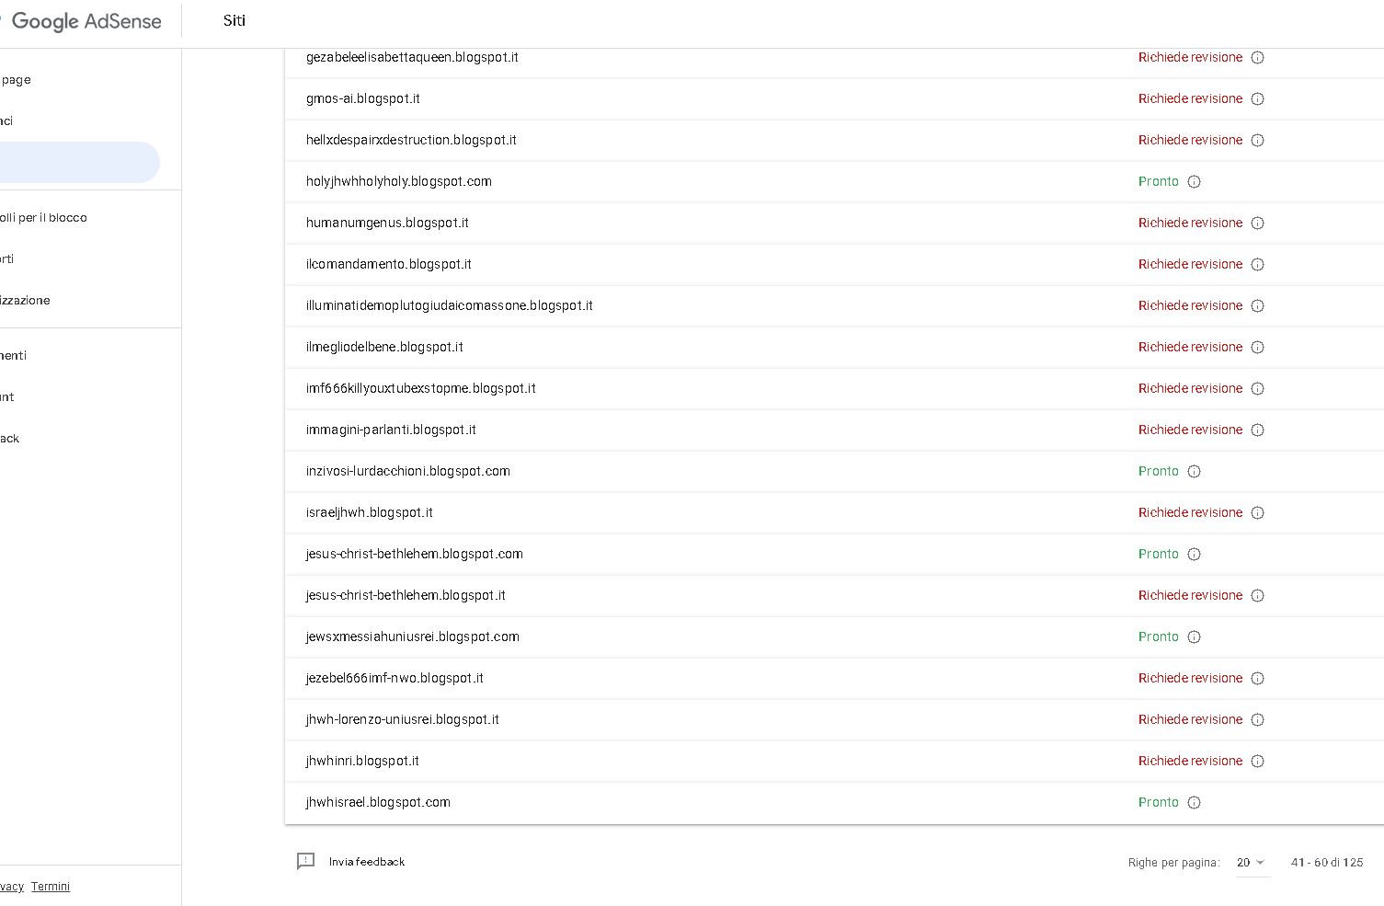Screen dimensions: 1384x906
Task: Click info icon for jhwhinri.blogspot.it status
Action: (x=1257, y=761)
